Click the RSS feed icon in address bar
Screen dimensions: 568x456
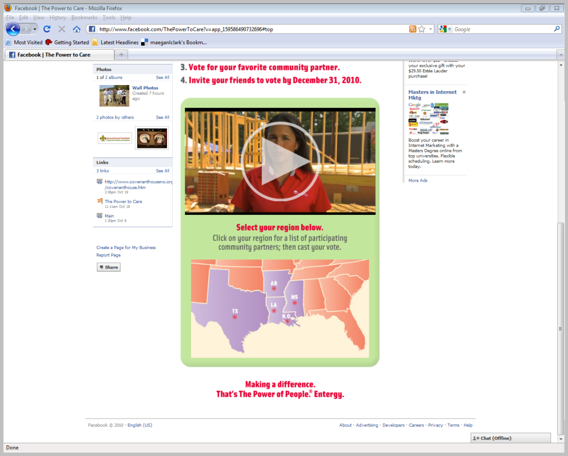[x=412, y=29]
